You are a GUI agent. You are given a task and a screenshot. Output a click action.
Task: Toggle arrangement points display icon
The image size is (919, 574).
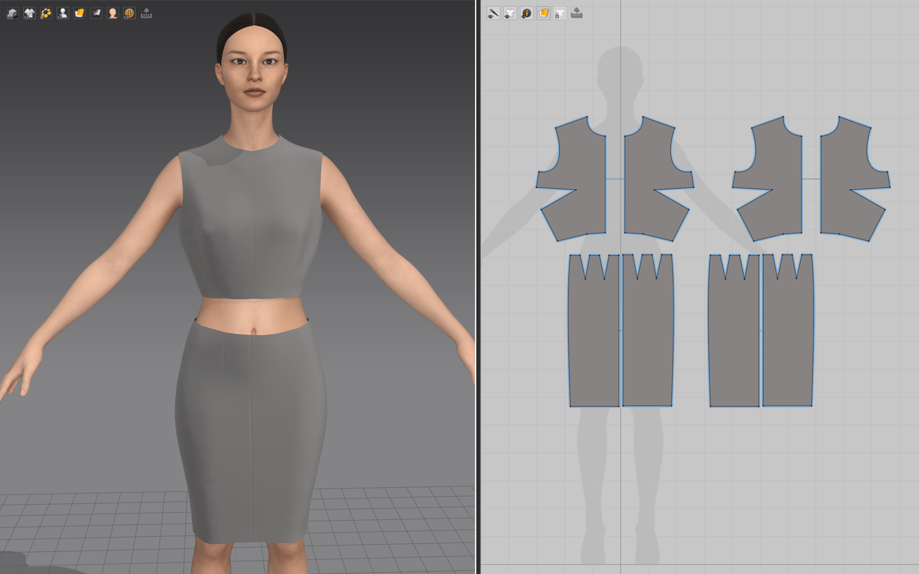point(46,13)
